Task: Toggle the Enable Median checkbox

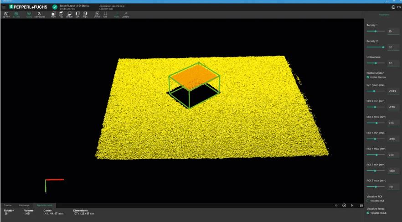Action: [368, 77]
